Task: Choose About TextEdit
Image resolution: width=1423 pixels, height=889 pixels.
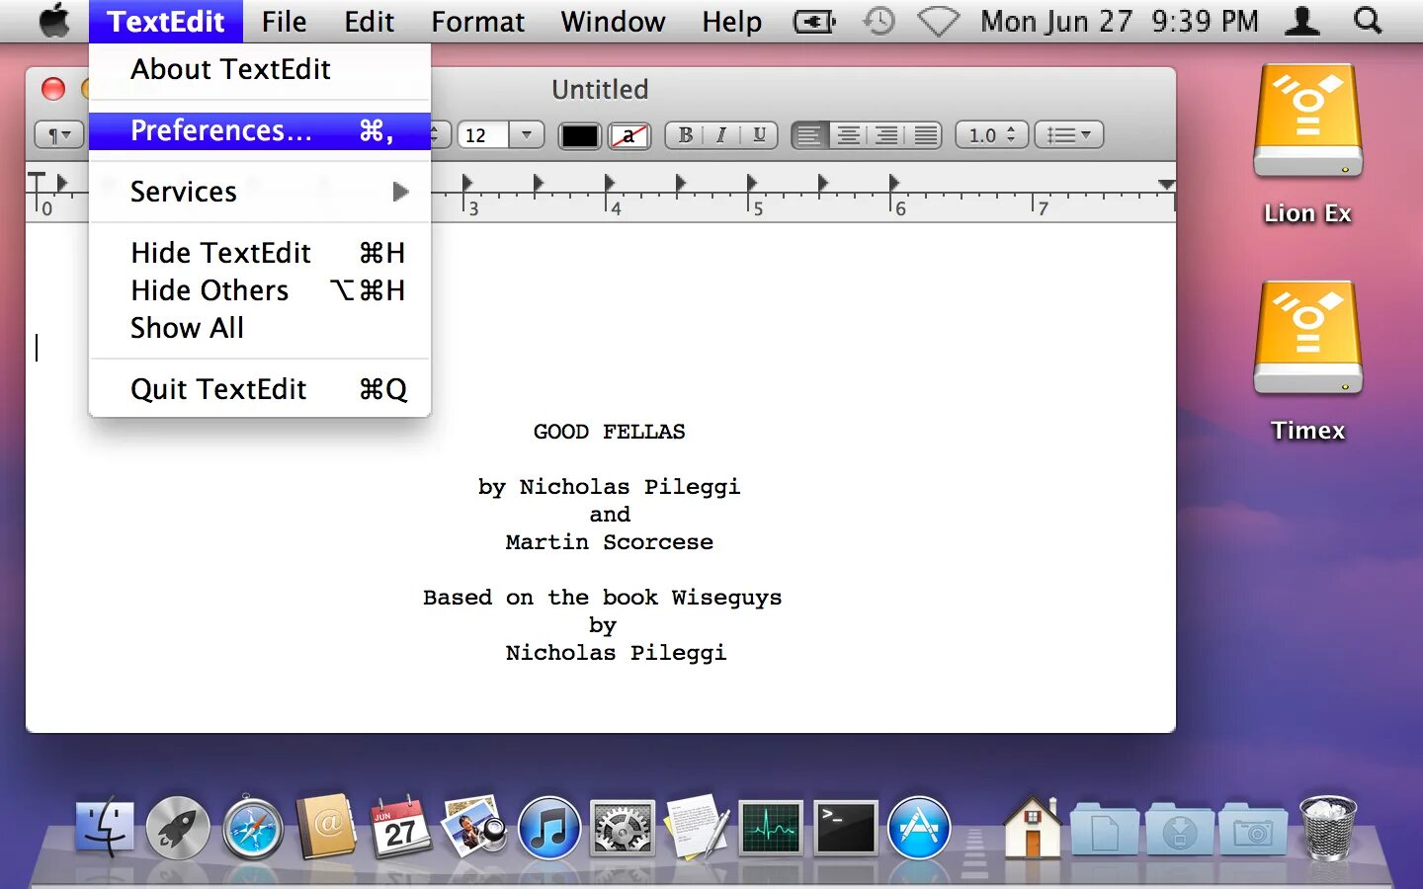Action: pyautogui.click(x=260, y=69)
